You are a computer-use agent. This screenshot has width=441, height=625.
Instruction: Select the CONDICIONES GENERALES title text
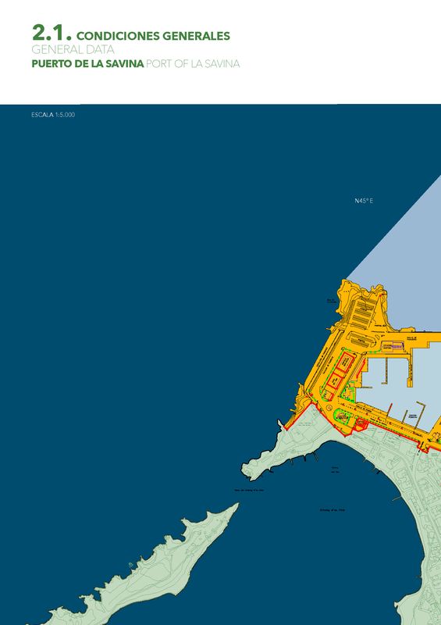[153, 36]
